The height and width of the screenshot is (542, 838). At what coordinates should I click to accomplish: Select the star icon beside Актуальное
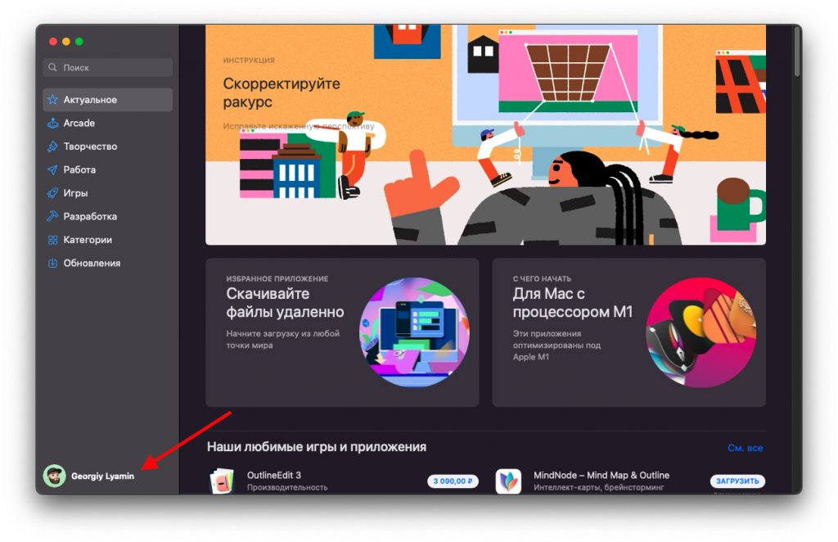(x=52, y=100)
